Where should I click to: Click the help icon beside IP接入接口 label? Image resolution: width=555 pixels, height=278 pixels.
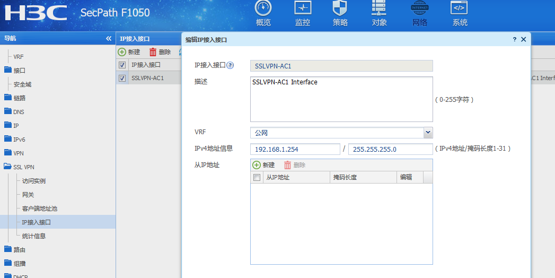230,65
